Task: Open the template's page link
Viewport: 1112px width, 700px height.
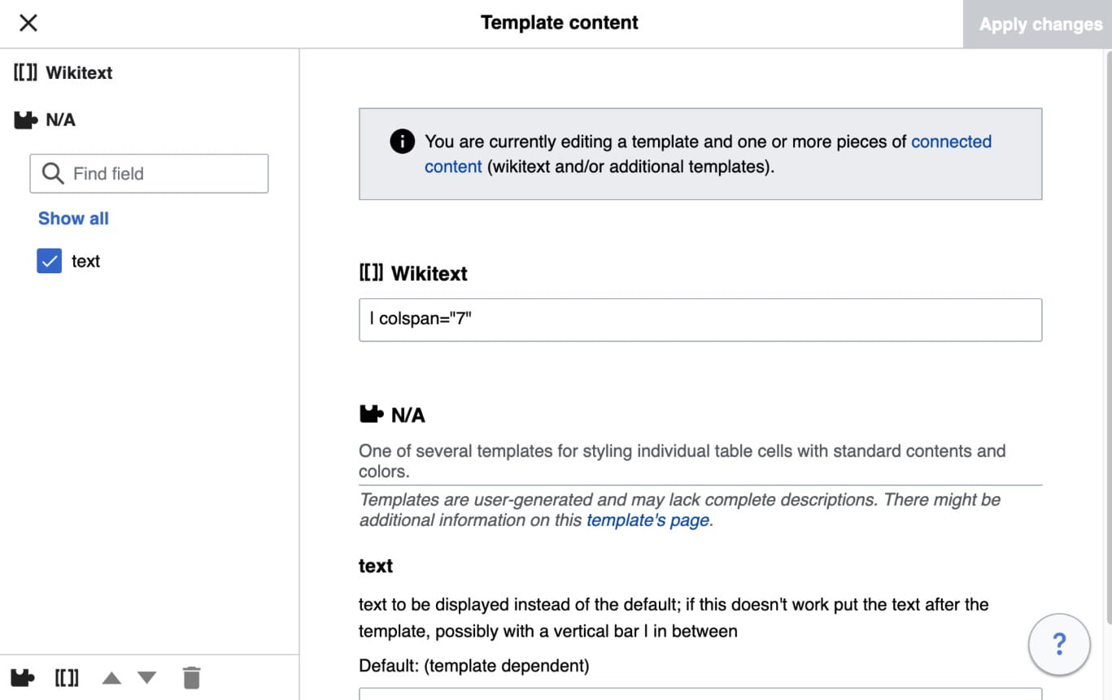Action: (648, 520)
